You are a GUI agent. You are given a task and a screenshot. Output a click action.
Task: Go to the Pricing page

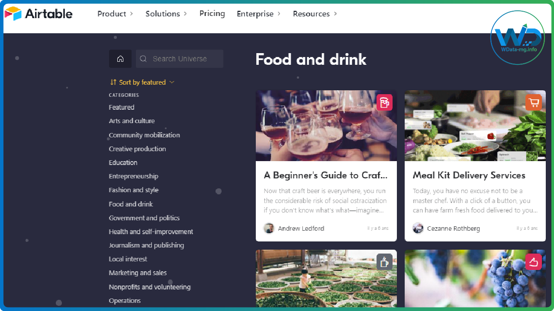(212, 14)
